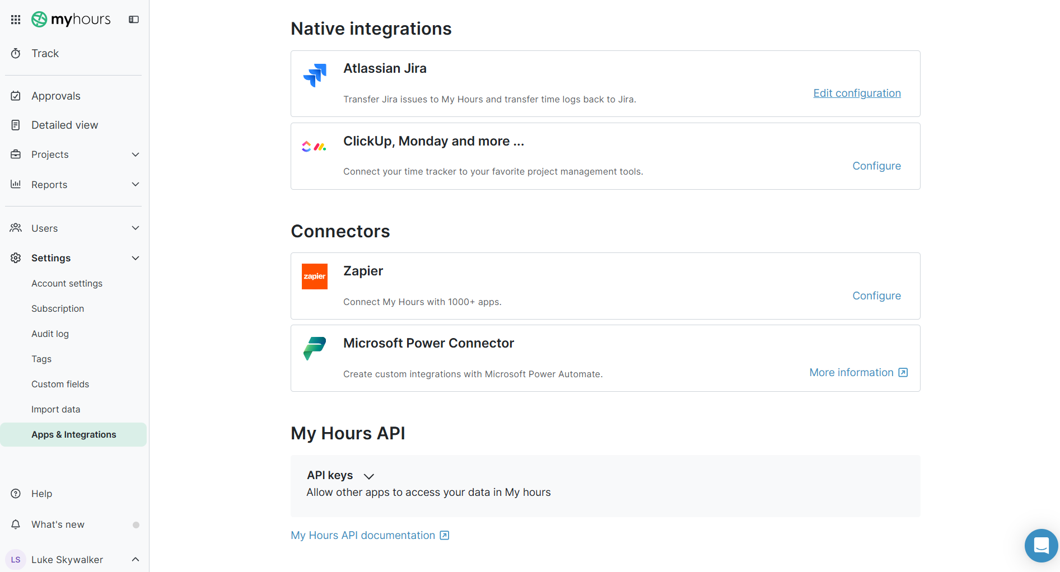Expand the API keys chevron

pyautogui.click(x=369, y=476)
